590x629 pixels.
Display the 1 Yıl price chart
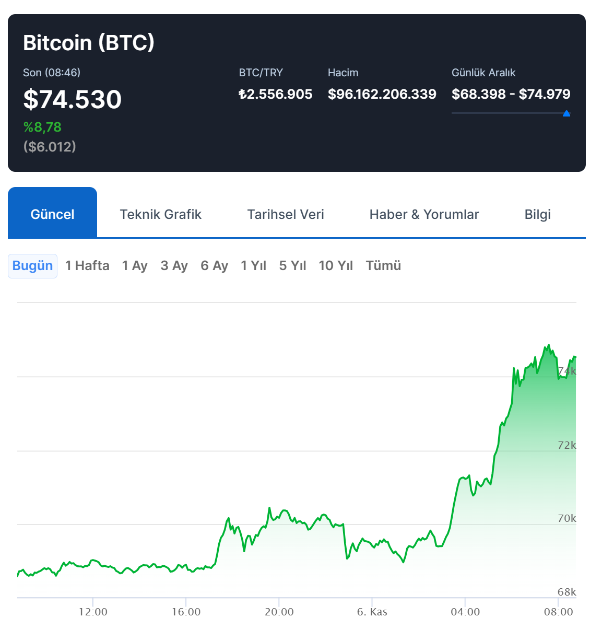[253, 266]
